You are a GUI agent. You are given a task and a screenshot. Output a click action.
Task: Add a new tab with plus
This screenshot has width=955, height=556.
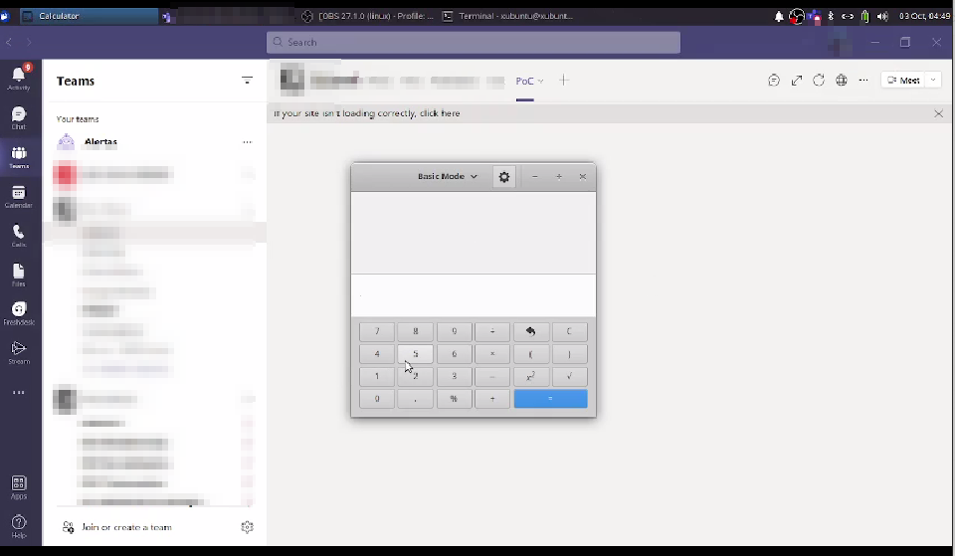click(564, 81)
